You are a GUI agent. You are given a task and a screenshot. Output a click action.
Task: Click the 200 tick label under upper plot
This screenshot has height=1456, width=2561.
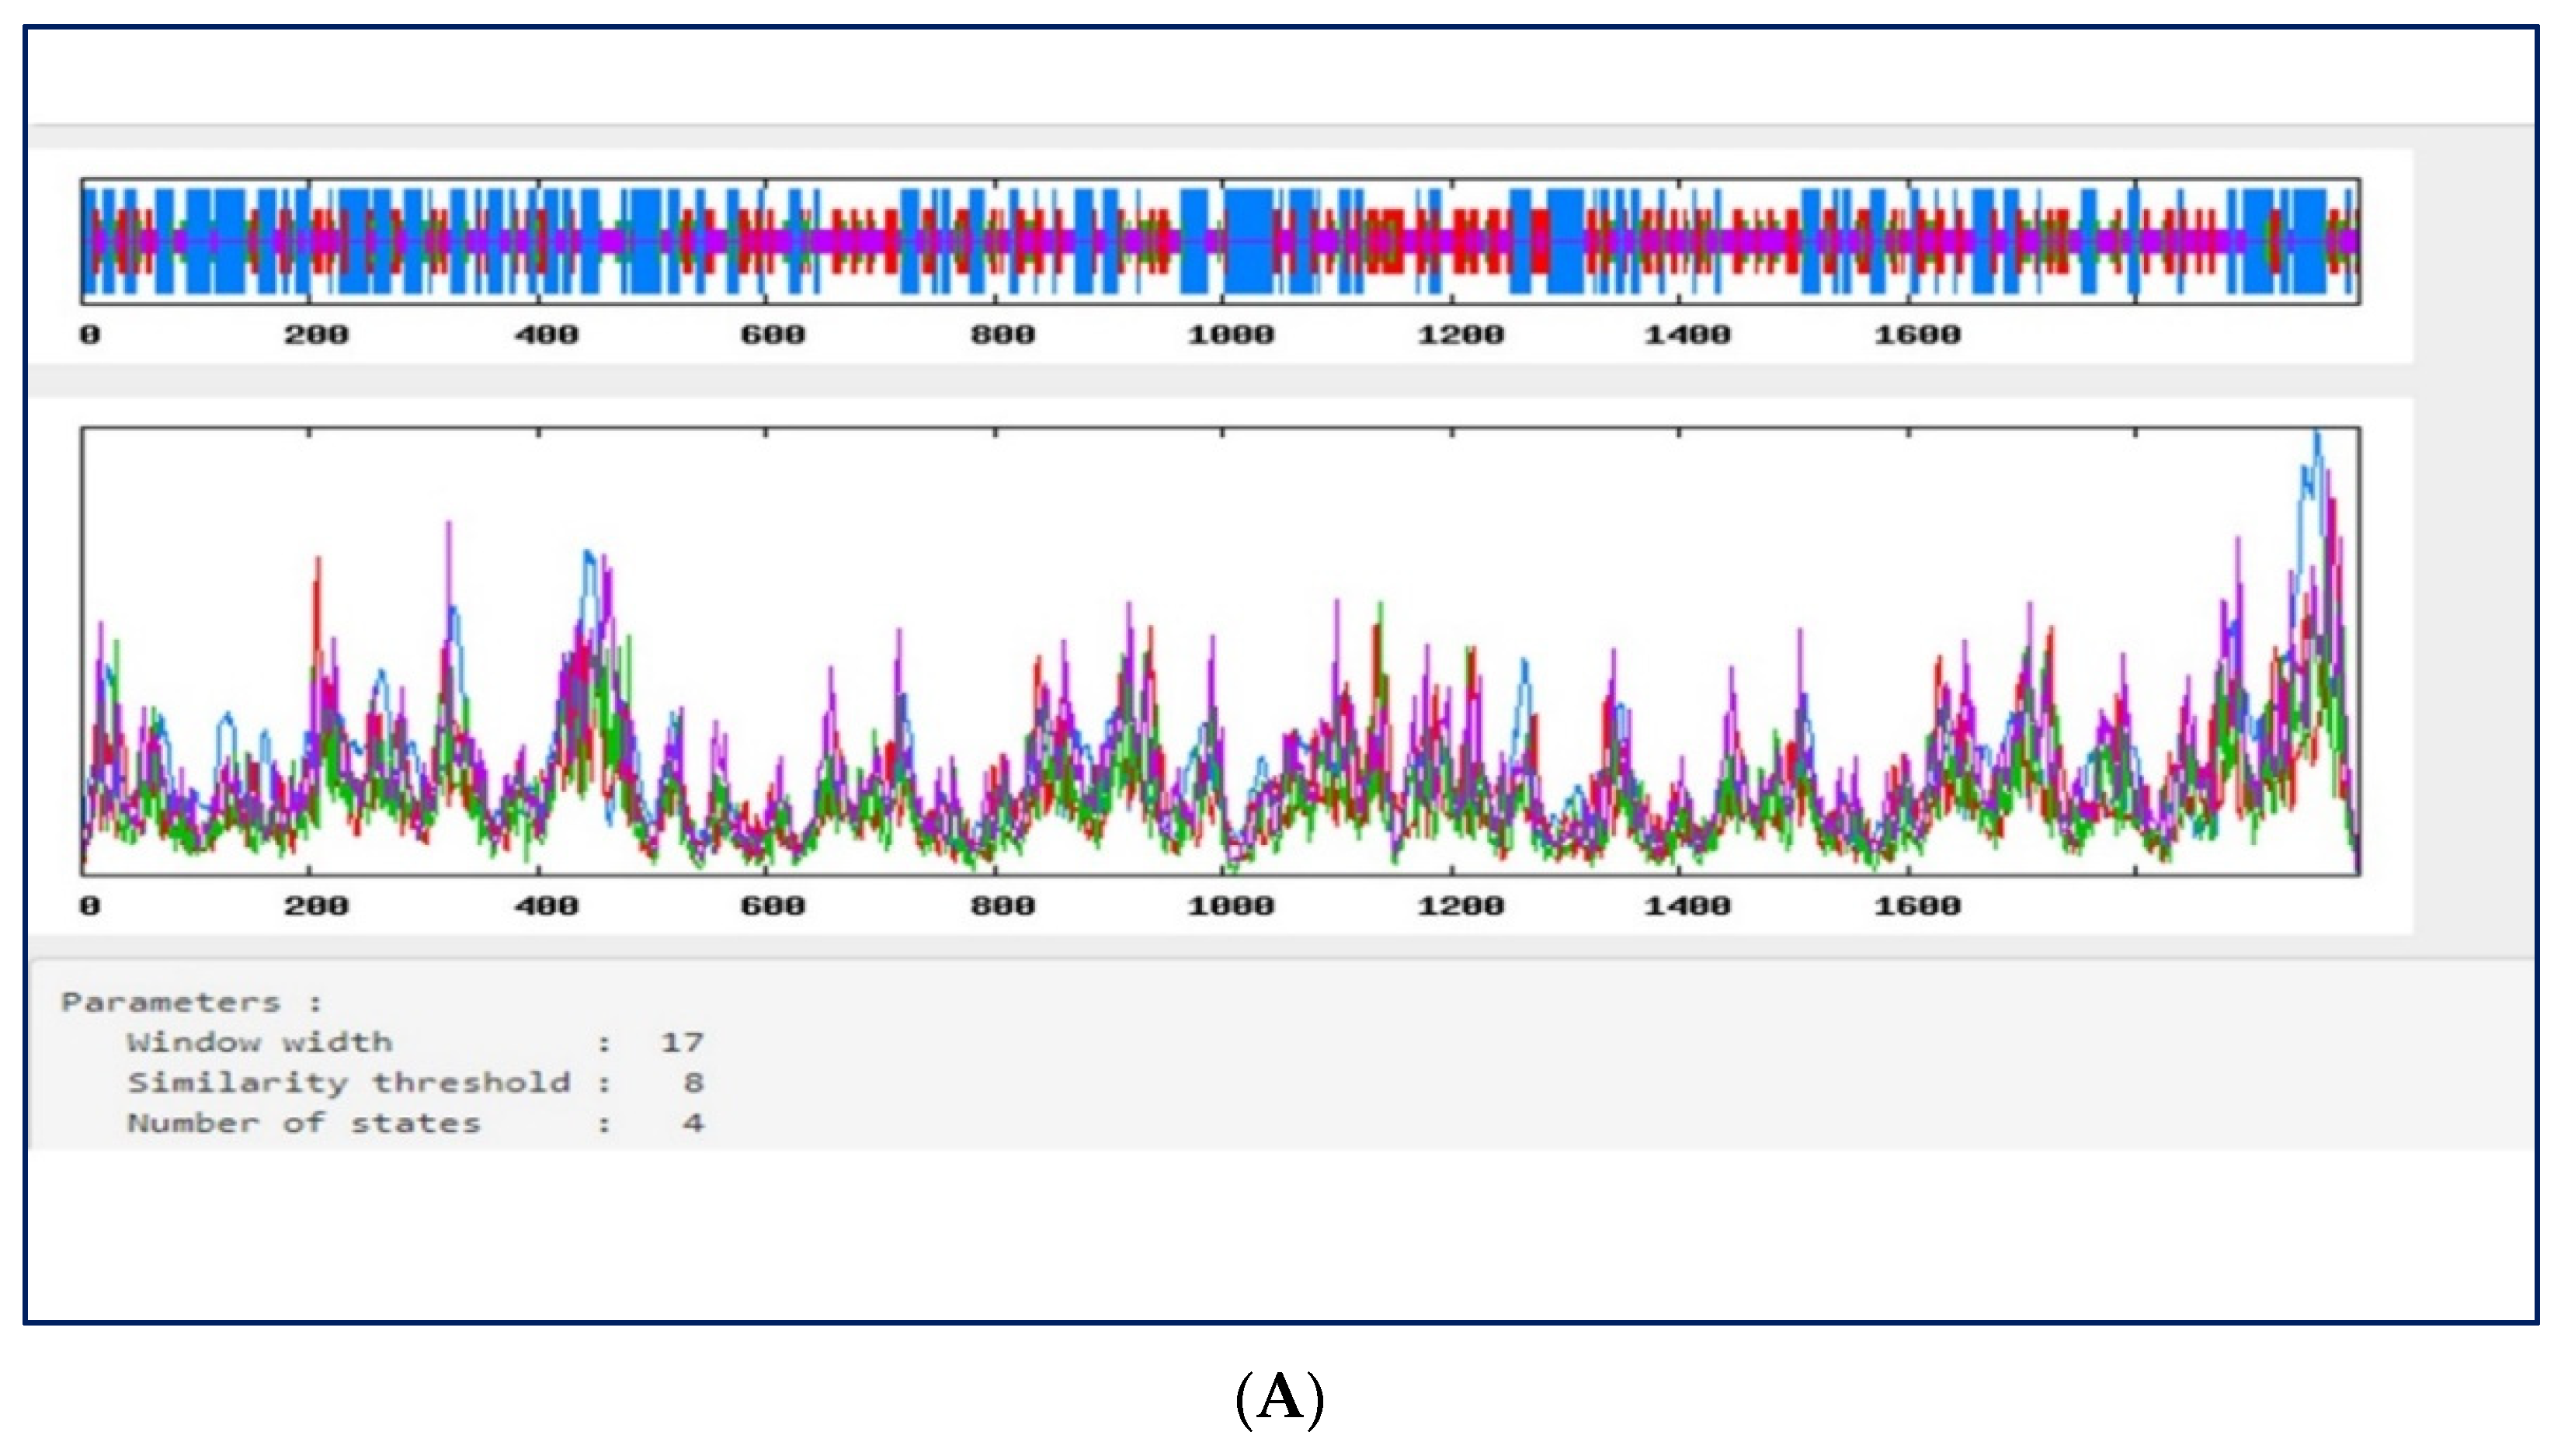click(316, 334)
